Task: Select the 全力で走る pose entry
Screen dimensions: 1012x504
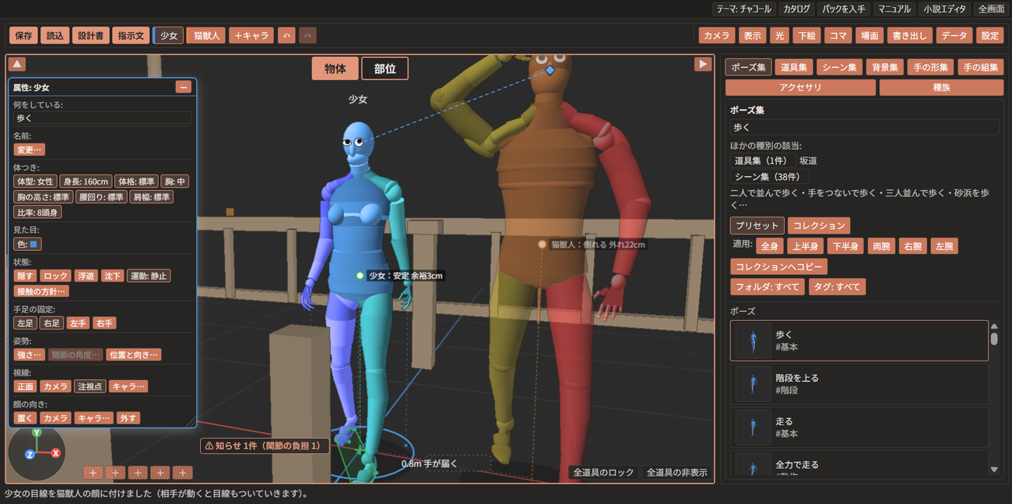Action: (x=859, y=465)
